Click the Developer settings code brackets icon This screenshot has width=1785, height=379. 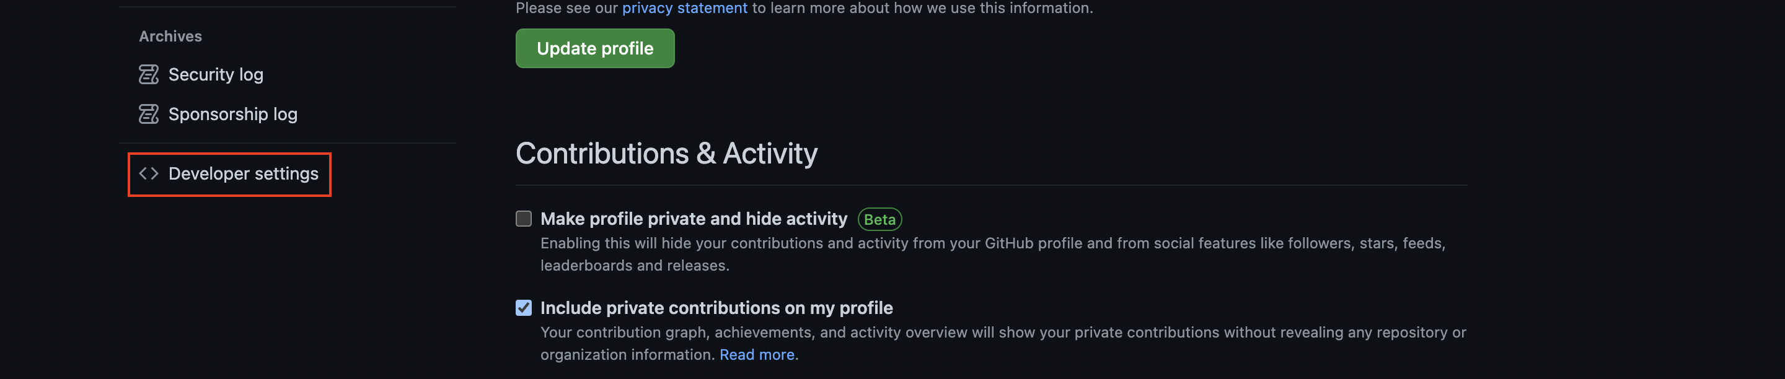(x=148, y=173)
